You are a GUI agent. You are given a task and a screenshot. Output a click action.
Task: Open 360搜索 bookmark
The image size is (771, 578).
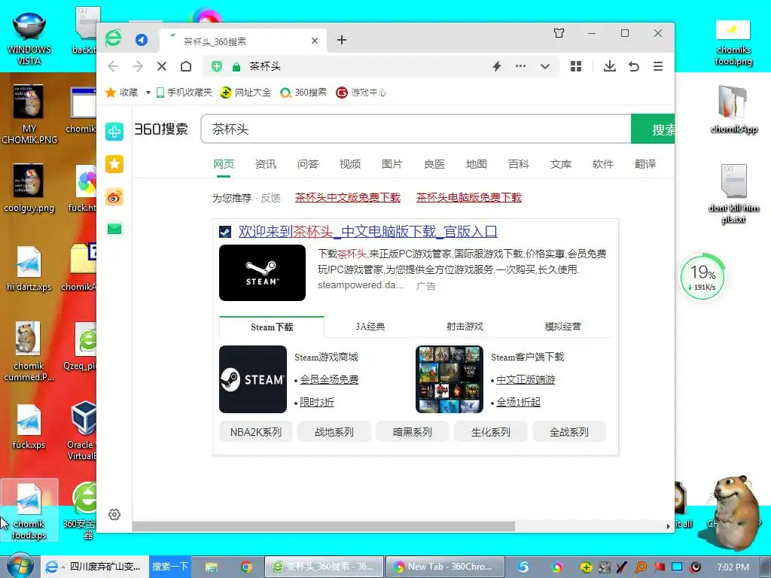pos(303,93)
